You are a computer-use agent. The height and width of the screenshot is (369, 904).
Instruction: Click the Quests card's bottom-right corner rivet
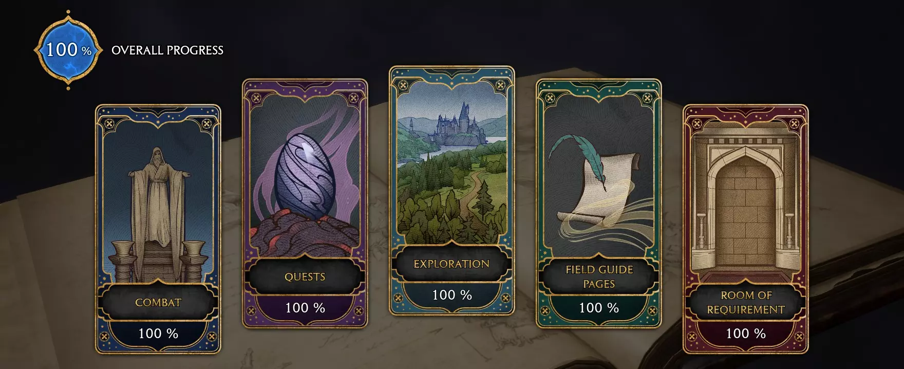click(359, 311)
